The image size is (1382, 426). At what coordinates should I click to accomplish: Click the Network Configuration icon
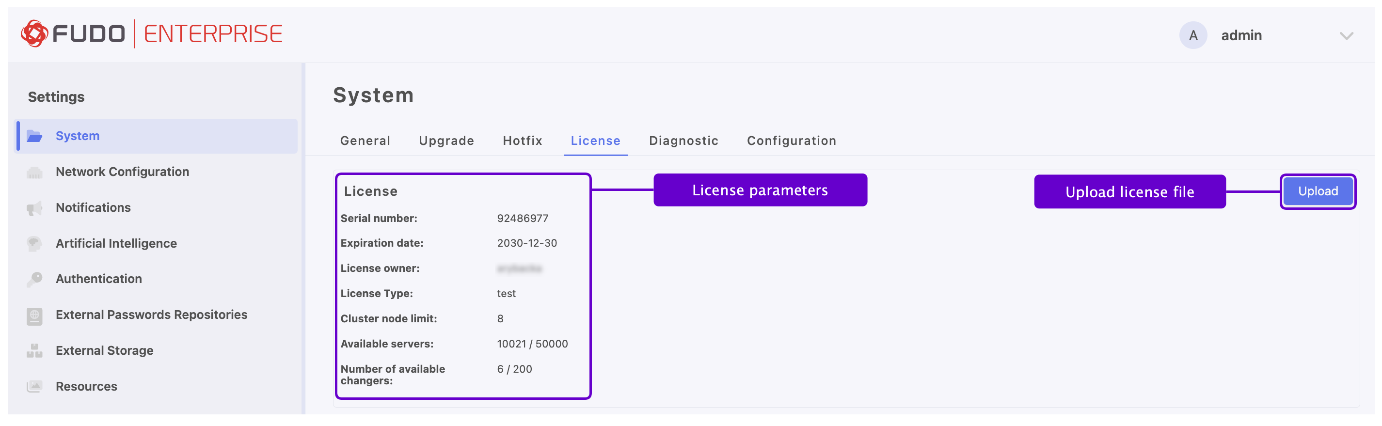(x=34, y=172)
